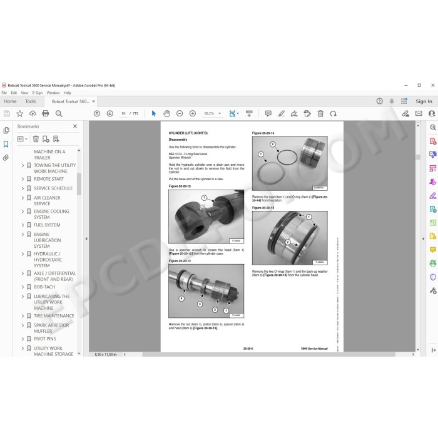Close the Bobcat Toolcat 560 document tab
Screen dimensions: 438x438
94,101
